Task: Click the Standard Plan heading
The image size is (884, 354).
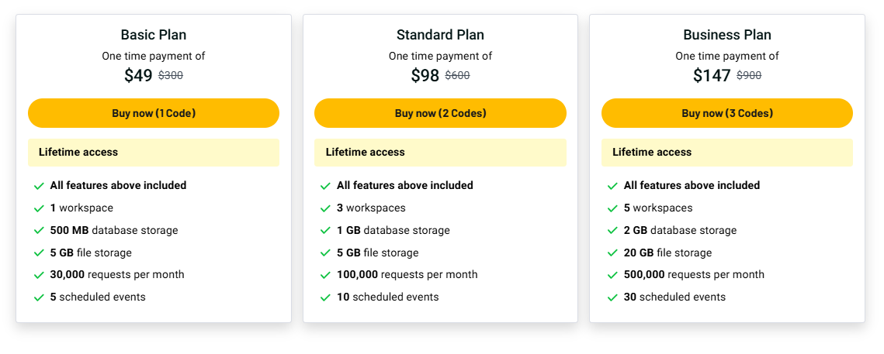Action: (x=440, y=35)
